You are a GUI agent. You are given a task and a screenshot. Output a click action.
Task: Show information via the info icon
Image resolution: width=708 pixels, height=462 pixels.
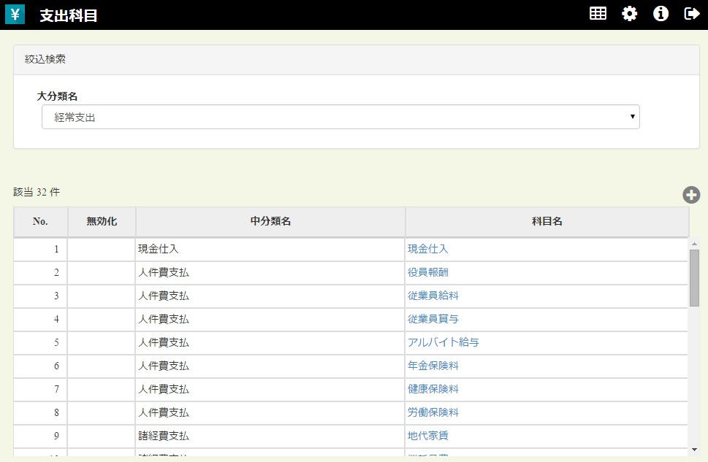661,14
